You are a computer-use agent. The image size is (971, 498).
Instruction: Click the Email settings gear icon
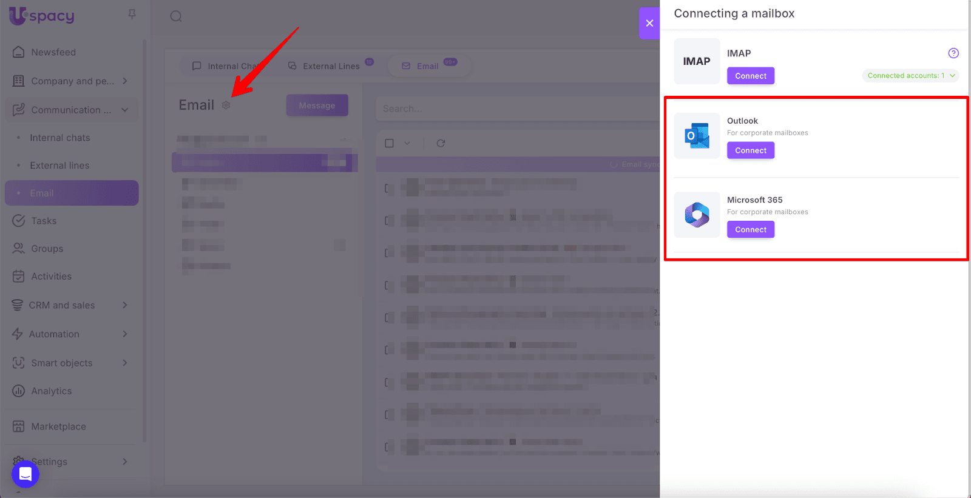[x=226, y=106]
